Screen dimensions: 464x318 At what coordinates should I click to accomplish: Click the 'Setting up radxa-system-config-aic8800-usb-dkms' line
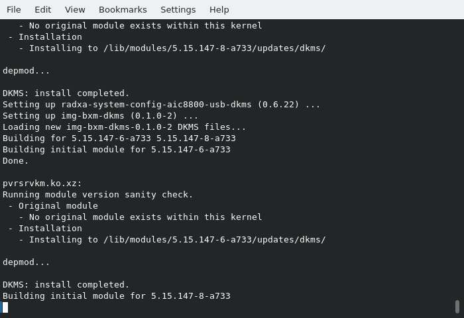[x=161, y=105]
